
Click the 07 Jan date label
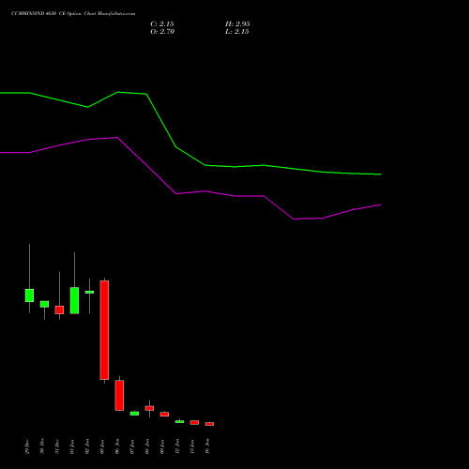coord(132,446)
